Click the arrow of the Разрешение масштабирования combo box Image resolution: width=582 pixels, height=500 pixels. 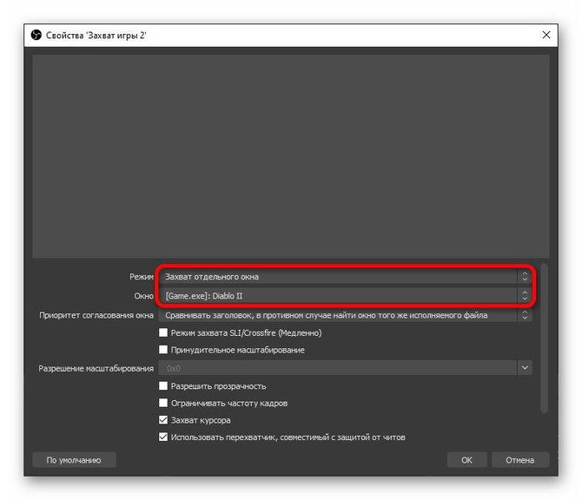click(525, 368)
